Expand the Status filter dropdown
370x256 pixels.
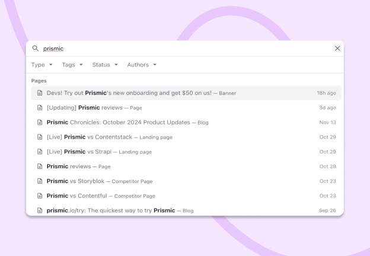point(105,65)
